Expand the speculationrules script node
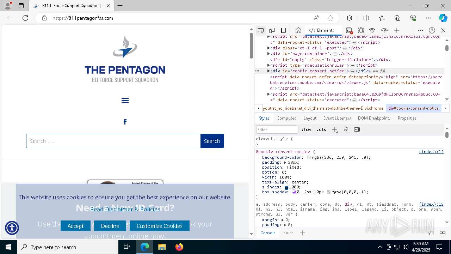 268,65
